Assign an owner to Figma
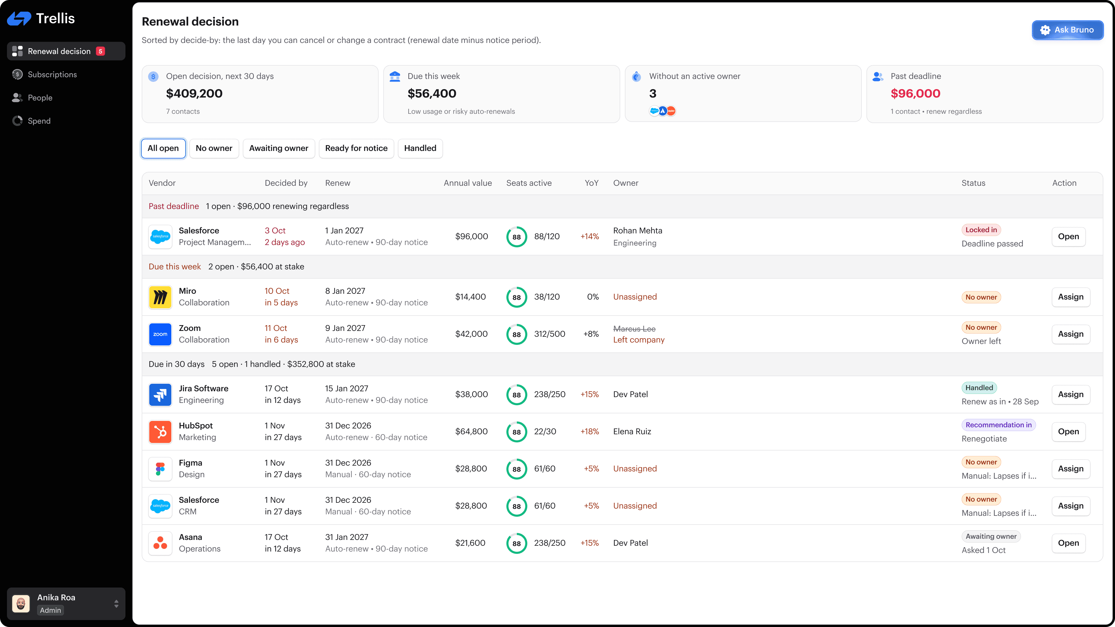The image size is (1115, 627). (x=1071, y=469)
